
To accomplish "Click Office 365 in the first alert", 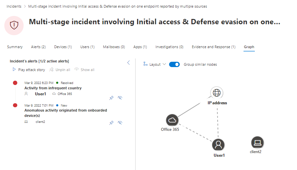I will pos(65,94).
